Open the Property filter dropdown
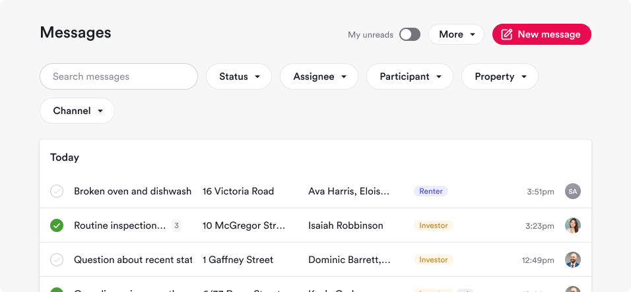 [x=500, y=76]
